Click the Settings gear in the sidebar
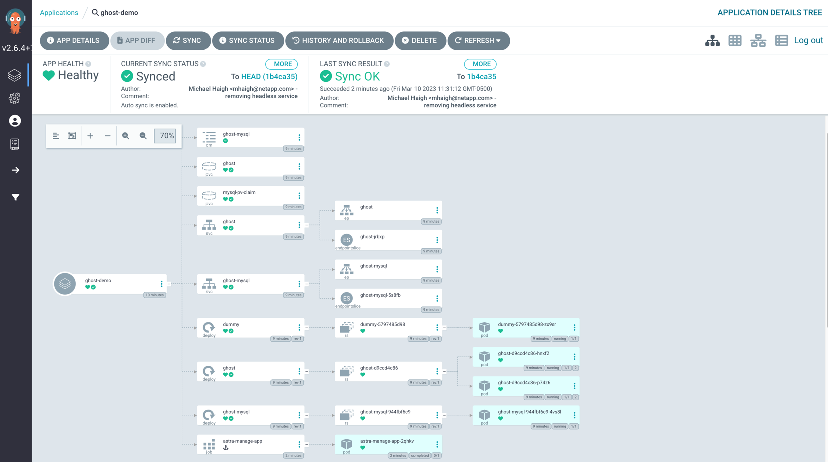828x462 pixels. 15,98
